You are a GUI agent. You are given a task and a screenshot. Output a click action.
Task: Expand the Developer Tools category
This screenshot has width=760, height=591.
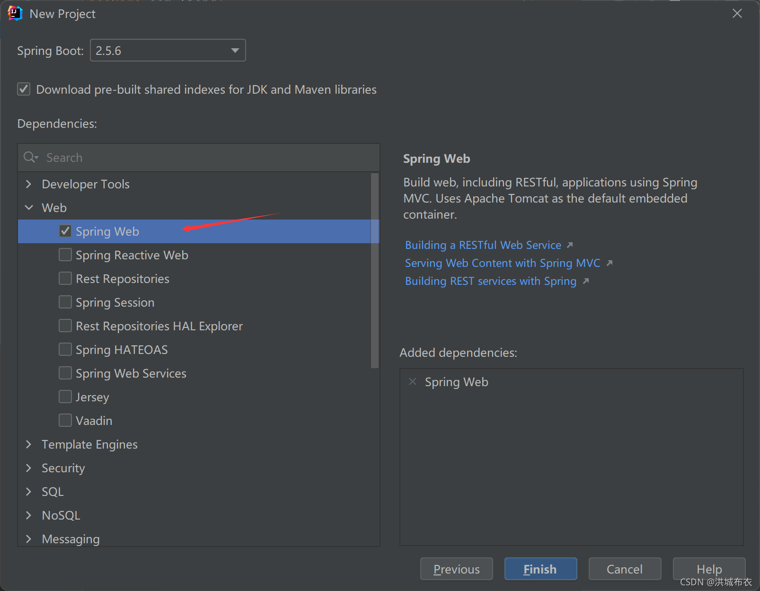click(x=29, y=184)
